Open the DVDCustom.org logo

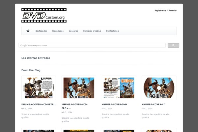[x=44, y=16]
